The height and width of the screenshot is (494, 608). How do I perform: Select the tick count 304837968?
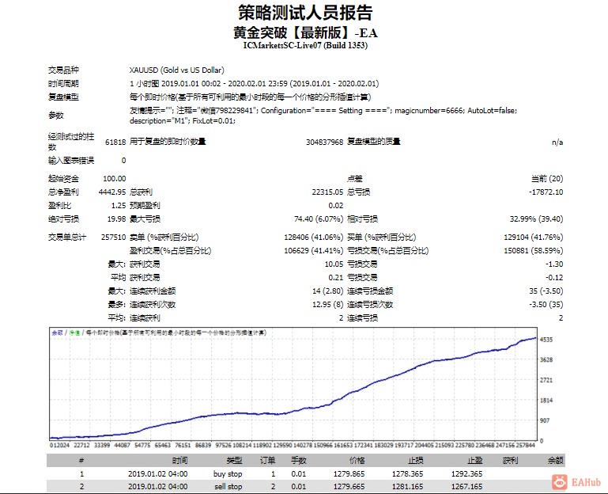pyautogui.click(x=324, y=142)
